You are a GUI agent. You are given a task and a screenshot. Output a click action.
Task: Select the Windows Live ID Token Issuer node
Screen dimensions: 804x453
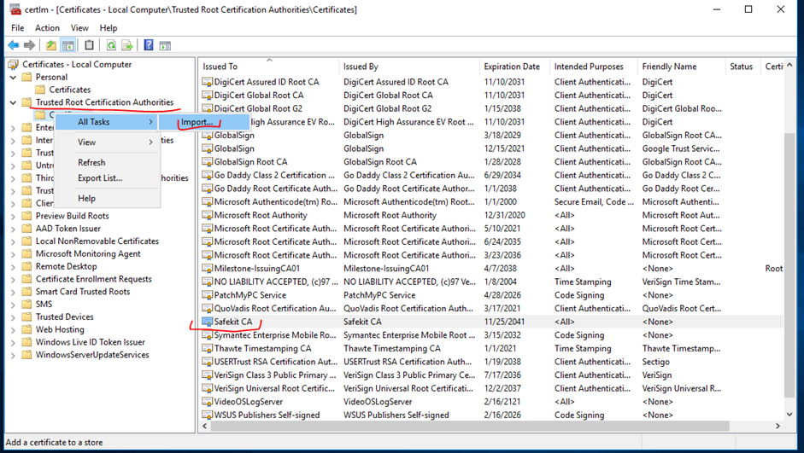(91, 342)
